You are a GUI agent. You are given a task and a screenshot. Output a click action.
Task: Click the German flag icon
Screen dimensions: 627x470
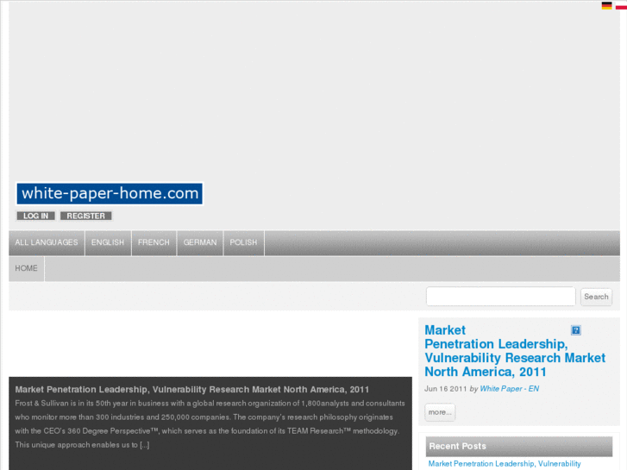coord(606,5)
